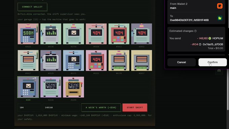
Task: Select red 404 machine #5913
Action: point(119,34)
